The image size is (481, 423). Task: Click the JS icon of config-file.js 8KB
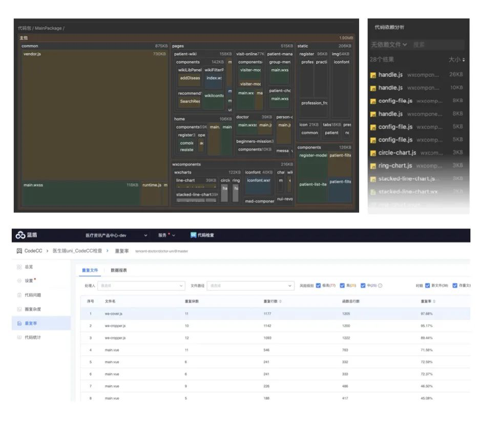[373, 101]
